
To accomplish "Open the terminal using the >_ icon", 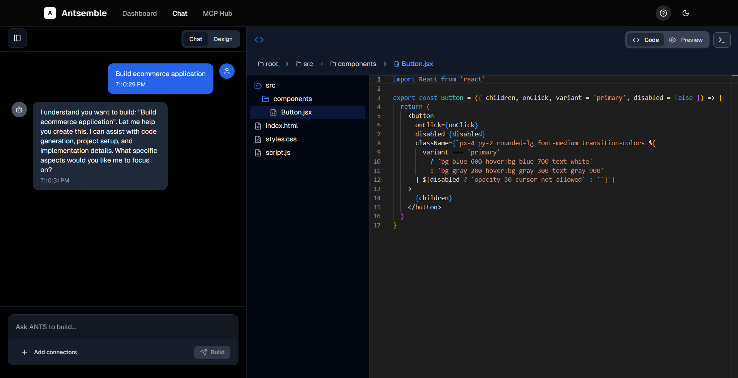I will point(722,40).
